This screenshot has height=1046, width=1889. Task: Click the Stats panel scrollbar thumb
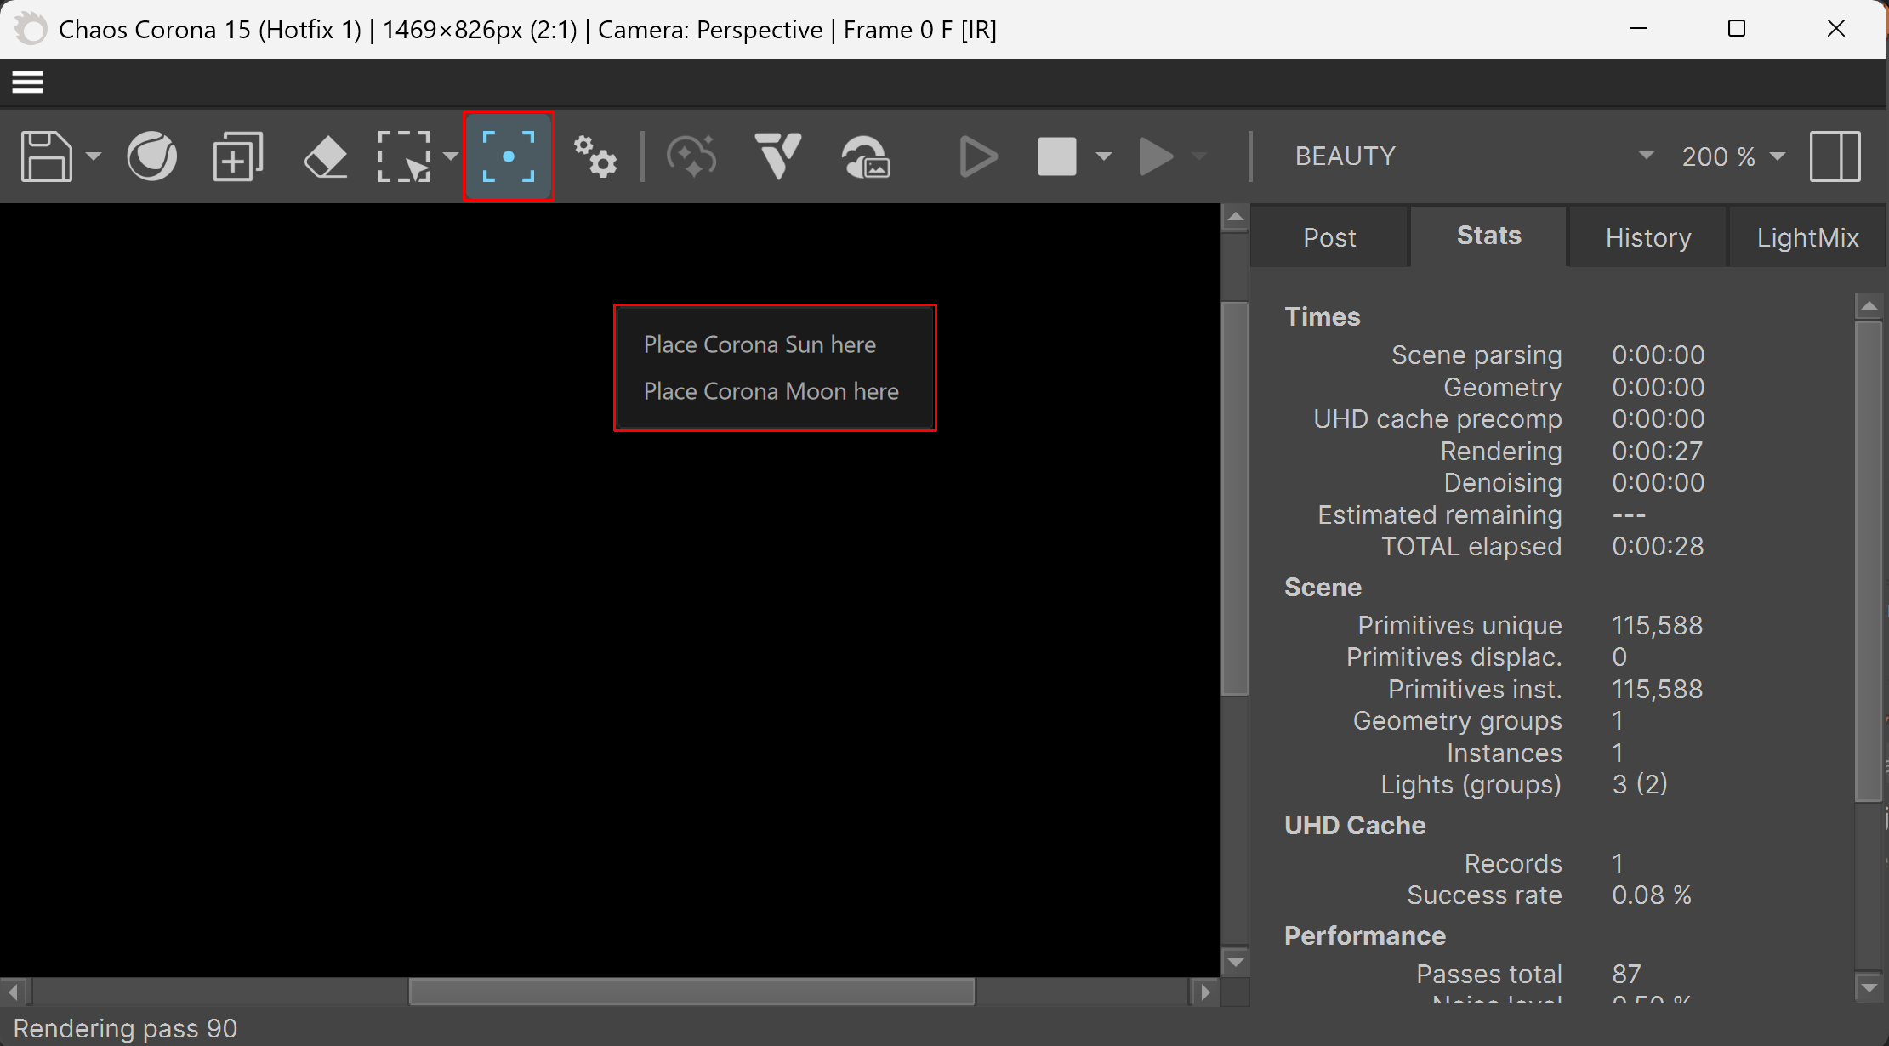[1869, 561]
